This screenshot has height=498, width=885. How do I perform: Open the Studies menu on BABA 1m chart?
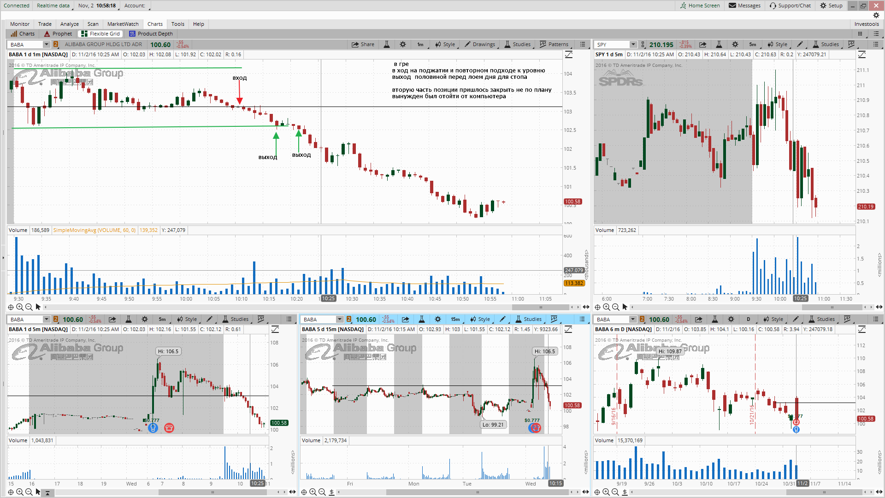click(x=517, y=44)
